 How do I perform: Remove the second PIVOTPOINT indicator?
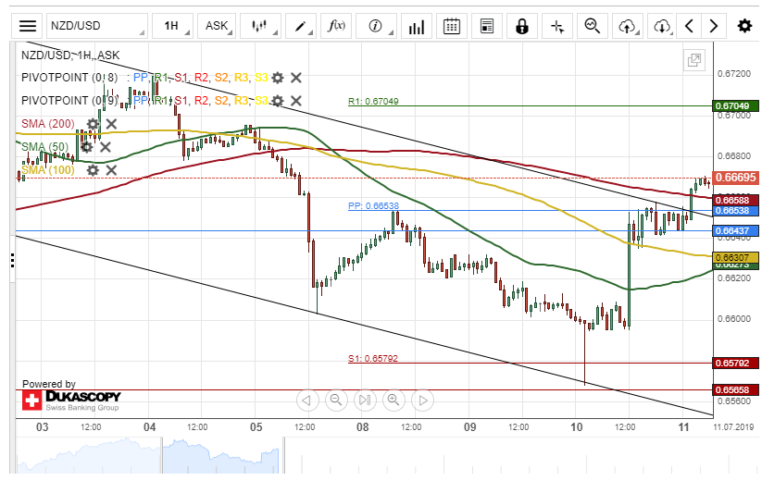point(296,101)
